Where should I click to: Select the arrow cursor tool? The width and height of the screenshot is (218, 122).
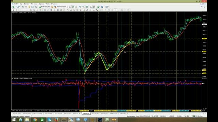pyautogui.click(x=13, y=10)
